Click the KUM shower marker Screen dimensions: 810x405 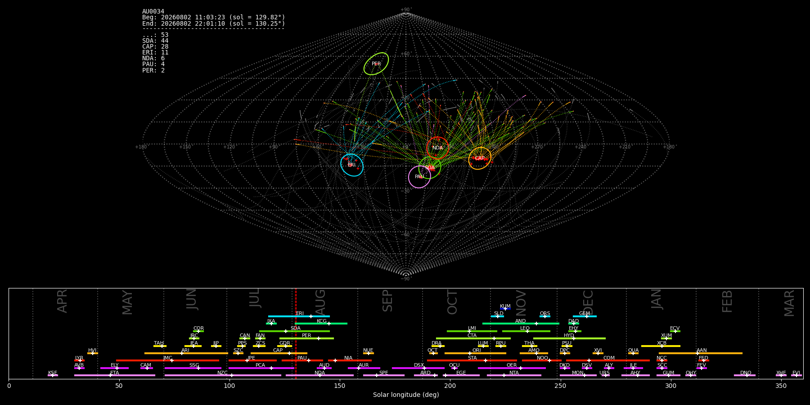point(505,309)
